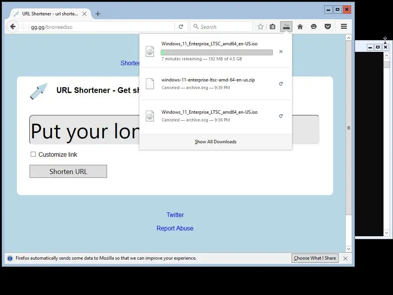Viewport: 393px width, 295px height.
Task: Retry the canceled zip download
Action: [x=281, y=83]
